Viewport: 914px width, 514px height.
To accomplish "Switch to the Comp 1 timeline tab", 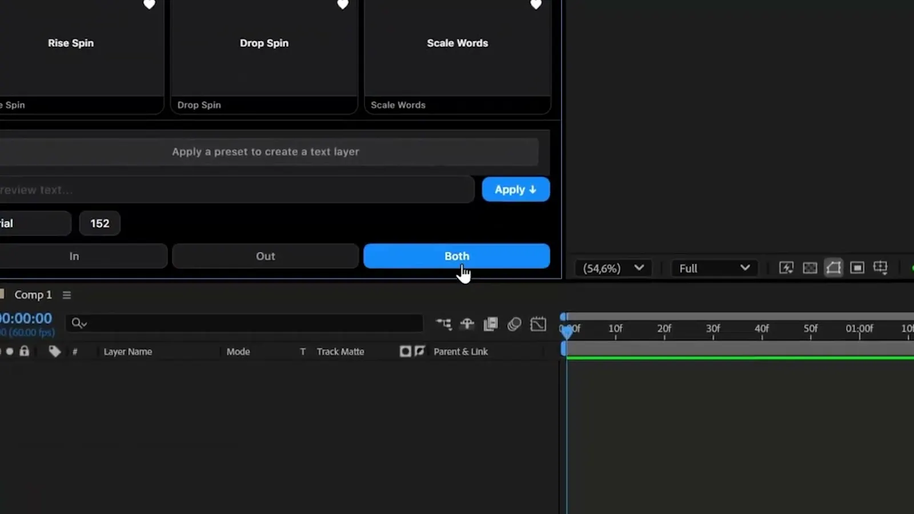I will point(33,295).
